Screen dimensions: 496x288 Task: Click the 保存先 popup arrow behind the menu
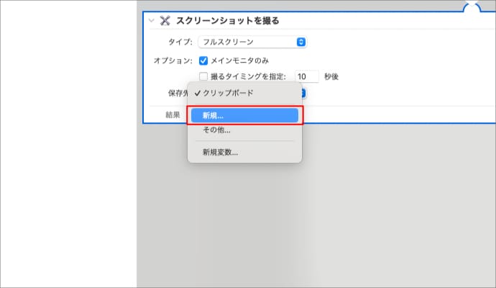304,93
